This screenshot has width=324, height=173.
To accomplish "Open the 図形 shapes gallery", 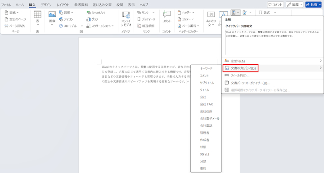I will [66, 13].
